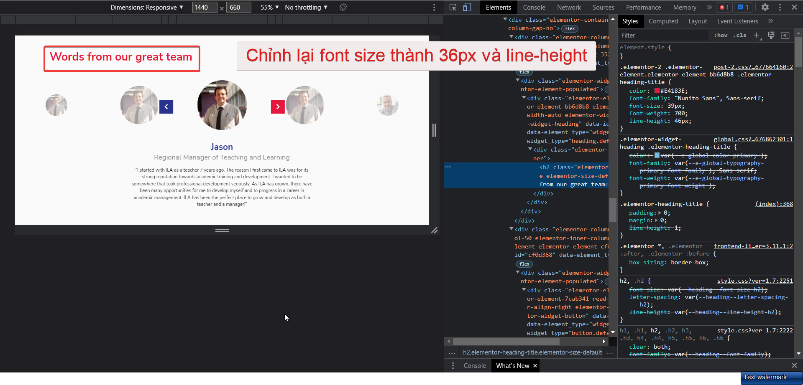The width and height of the screenshot is (803, 385).
Task: Toggle rendering emulations paintbrush icon
Action: 771,35
